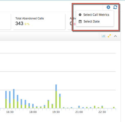125x122 pixels.
Task: Click the 343 abandoned calls value
Action: click(19, 23)
